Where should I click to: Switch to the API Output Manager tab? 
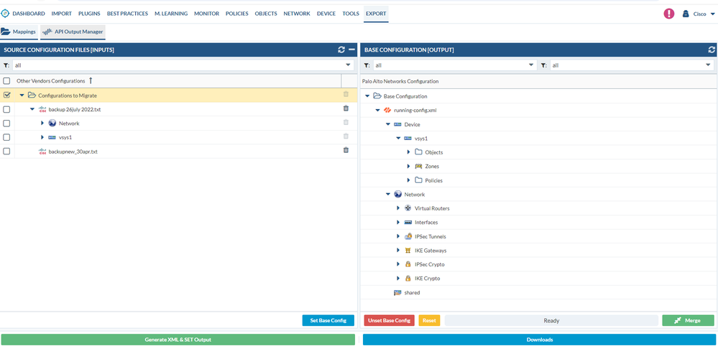click(73, 32)
